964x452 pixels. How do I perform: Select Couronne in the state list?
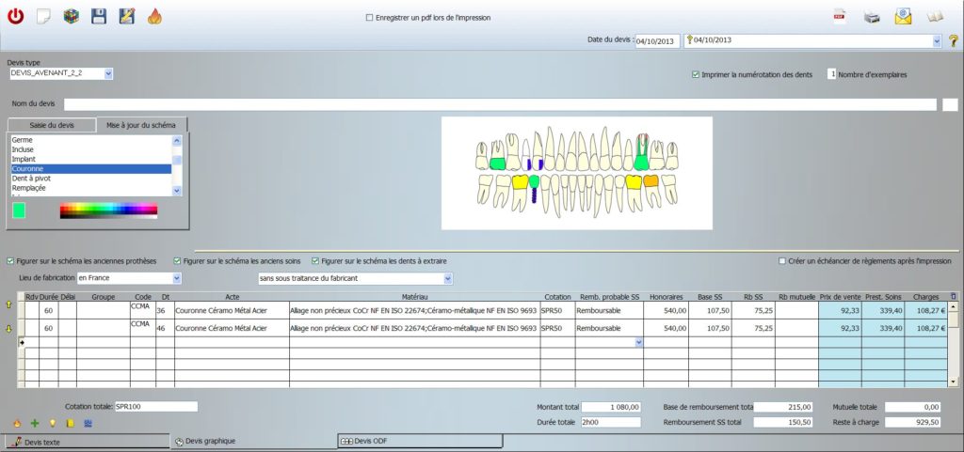click(x=91, y=168)
